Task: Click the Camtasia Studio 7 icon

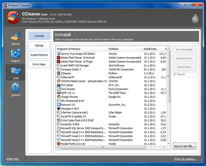Action: tap(59, 69)
